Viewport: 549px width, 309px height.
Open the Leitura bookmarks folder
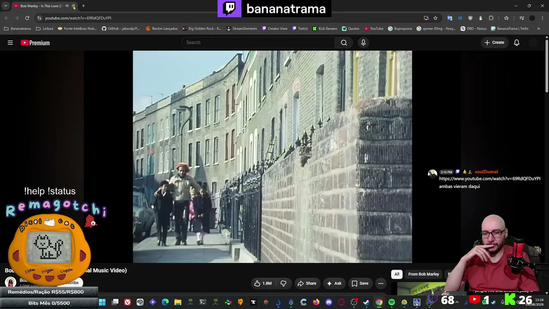coord(45,29)
